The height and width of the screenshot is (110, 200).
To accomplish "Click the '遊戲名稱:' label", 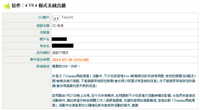I will 43,26.
